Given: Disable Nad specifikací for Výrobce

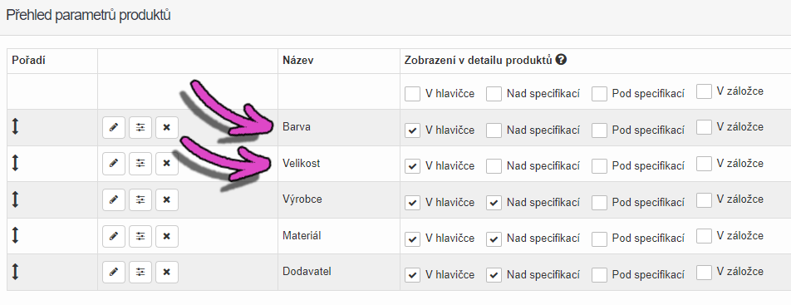Looking at the screenshot, I should coord(494,203).
